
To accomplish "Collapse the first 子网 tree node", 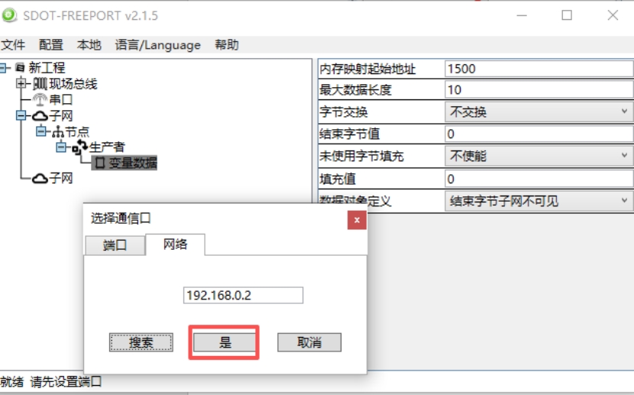I will (x=21, y=116).
